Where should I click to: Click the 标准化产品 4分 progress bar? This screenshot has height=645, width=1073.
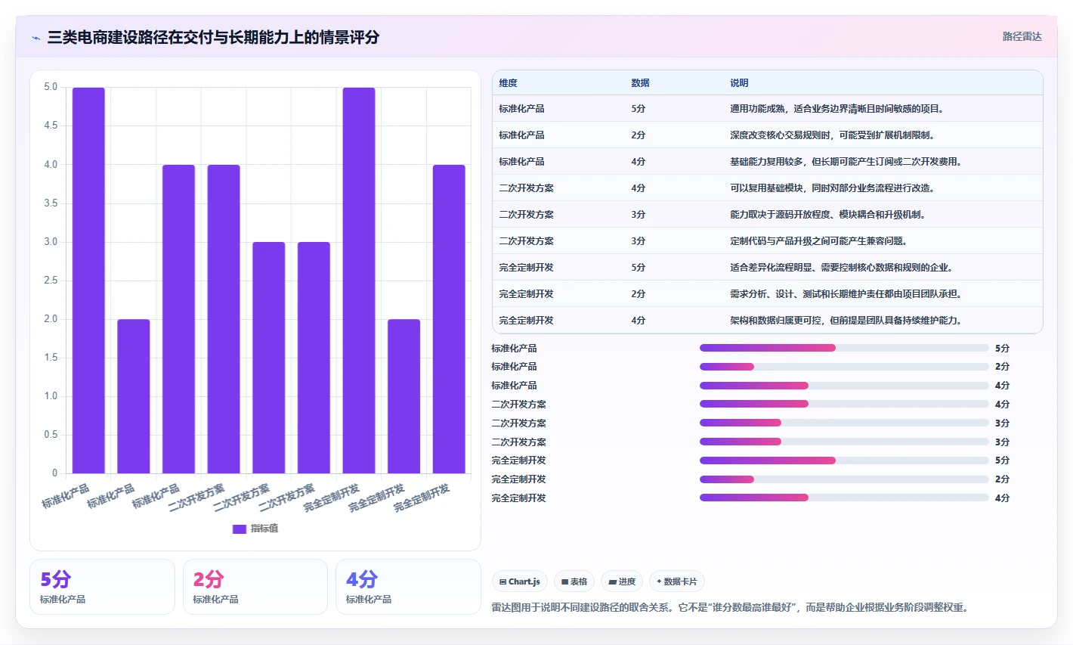[844, 385]
